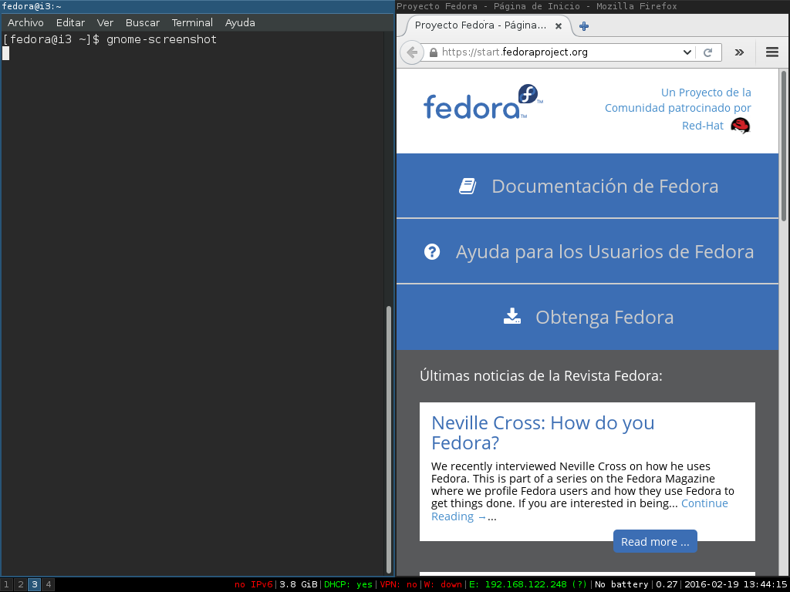This screenshot has height=592, width=790.
Task: Click the 'No battery' status entry
Action: point(621,584)
